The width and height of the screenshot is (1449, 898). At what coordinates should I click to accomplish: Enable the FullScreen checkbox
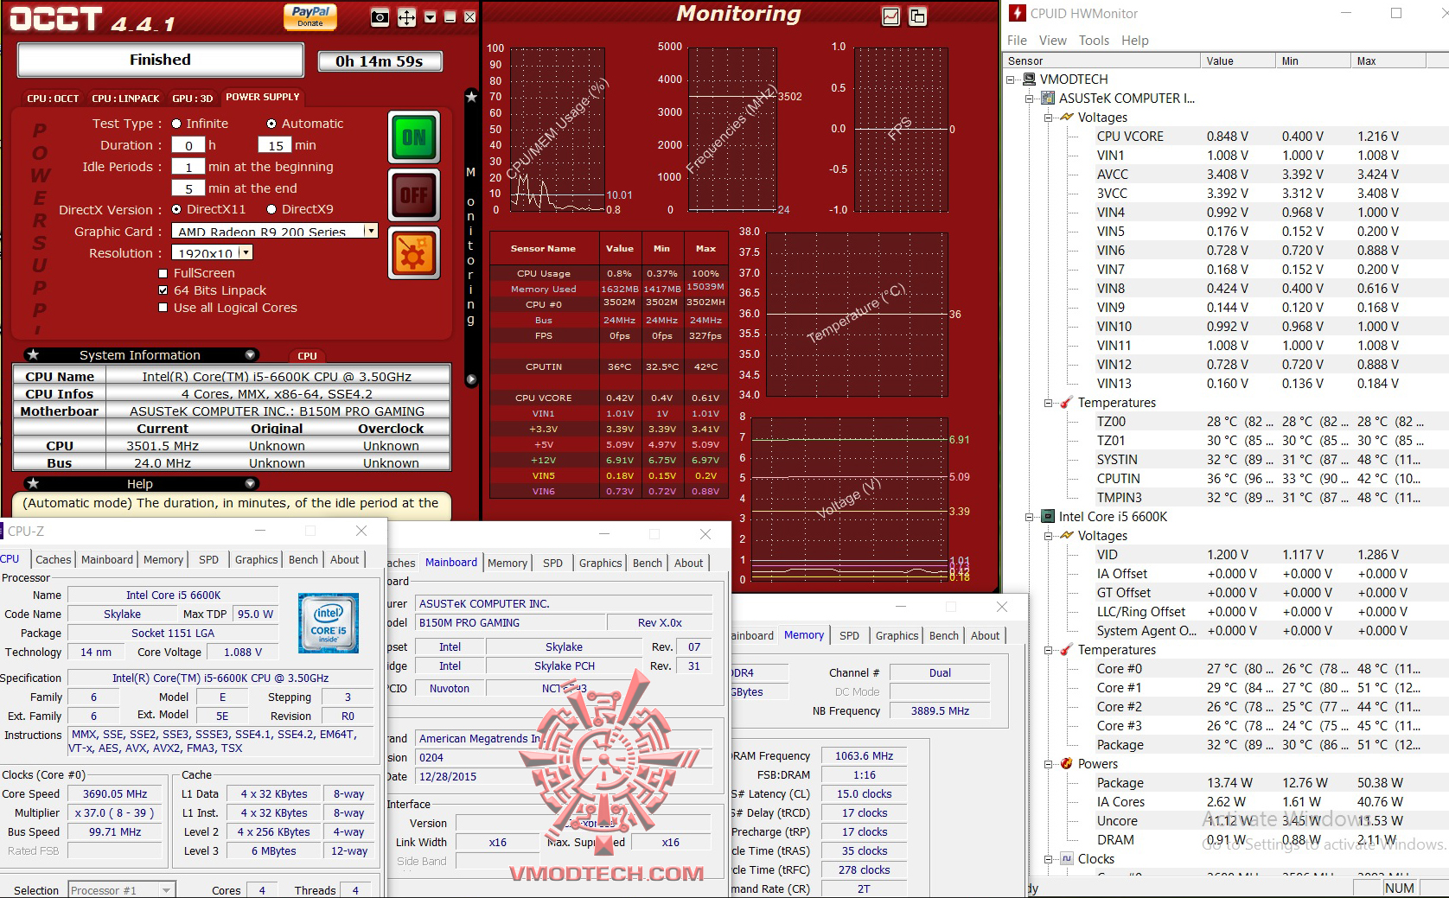(163, 273)
